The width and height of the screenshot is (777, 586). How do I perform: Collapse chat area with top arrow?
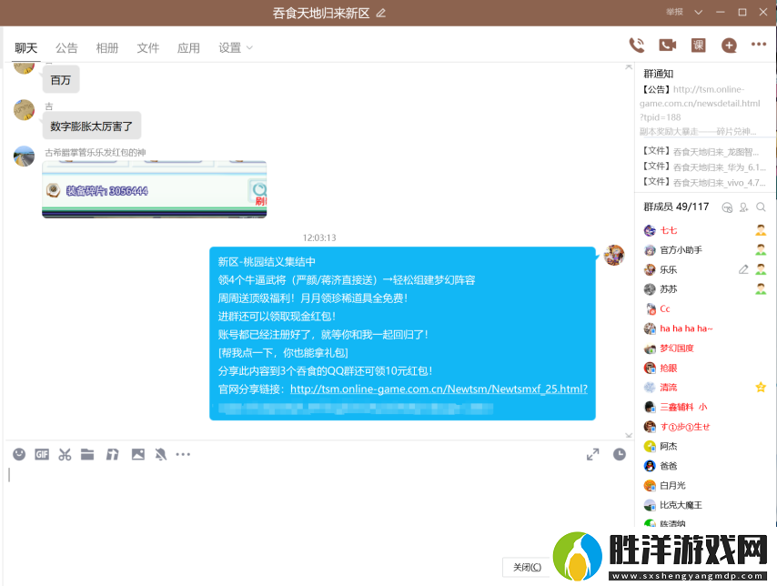(x=629, y=66)
